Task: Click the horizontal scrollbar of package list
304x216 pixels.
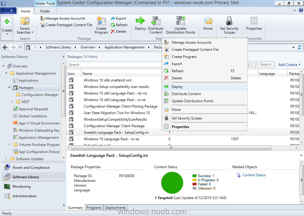Action: coord(171,148)
